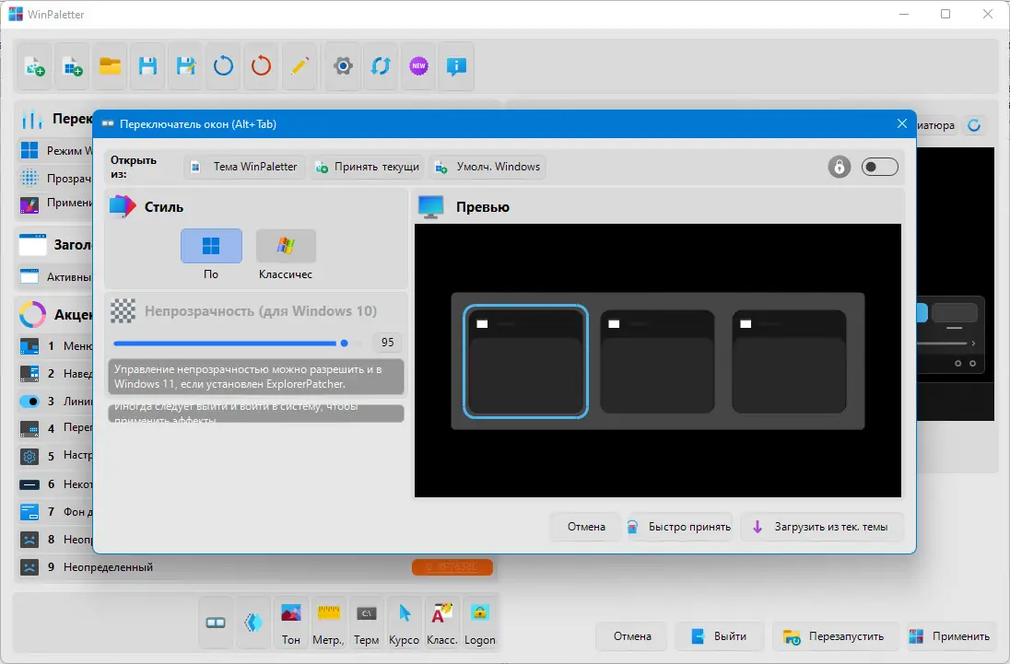The image size is (1010, 664).
Task: Click the red circular reset arrow icon
Action: [x=262, y=66]
